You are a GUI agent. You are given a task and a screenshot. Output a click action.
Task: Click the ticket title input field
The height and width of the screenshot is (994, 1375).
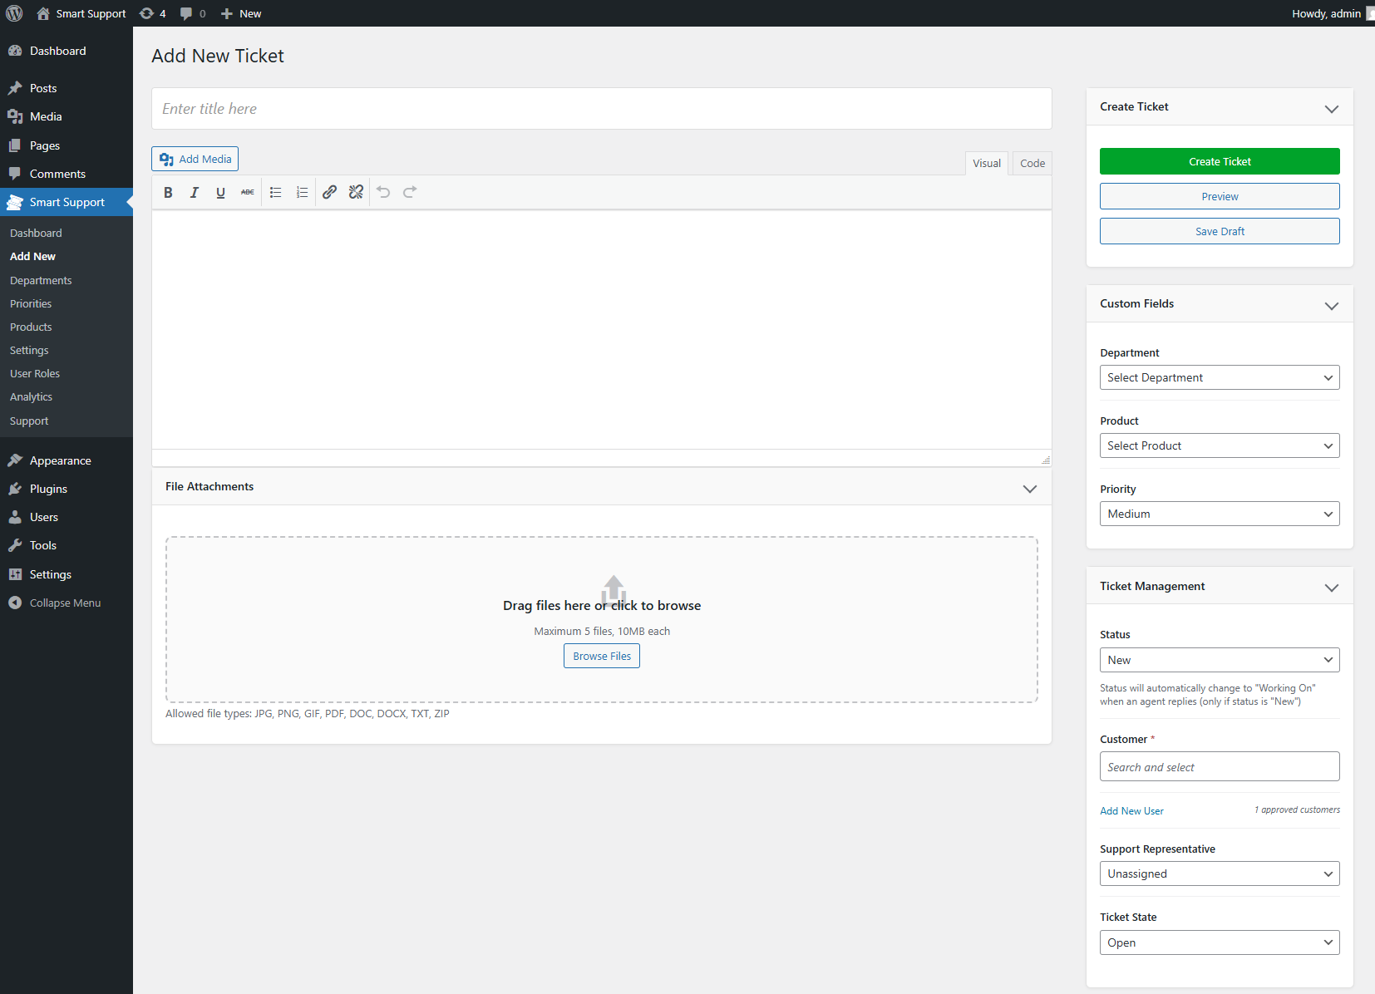[x=601, y=109]
